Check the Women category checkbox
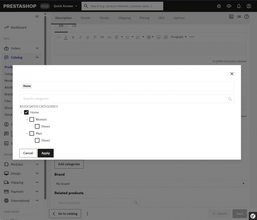 (x=32, y=119)
